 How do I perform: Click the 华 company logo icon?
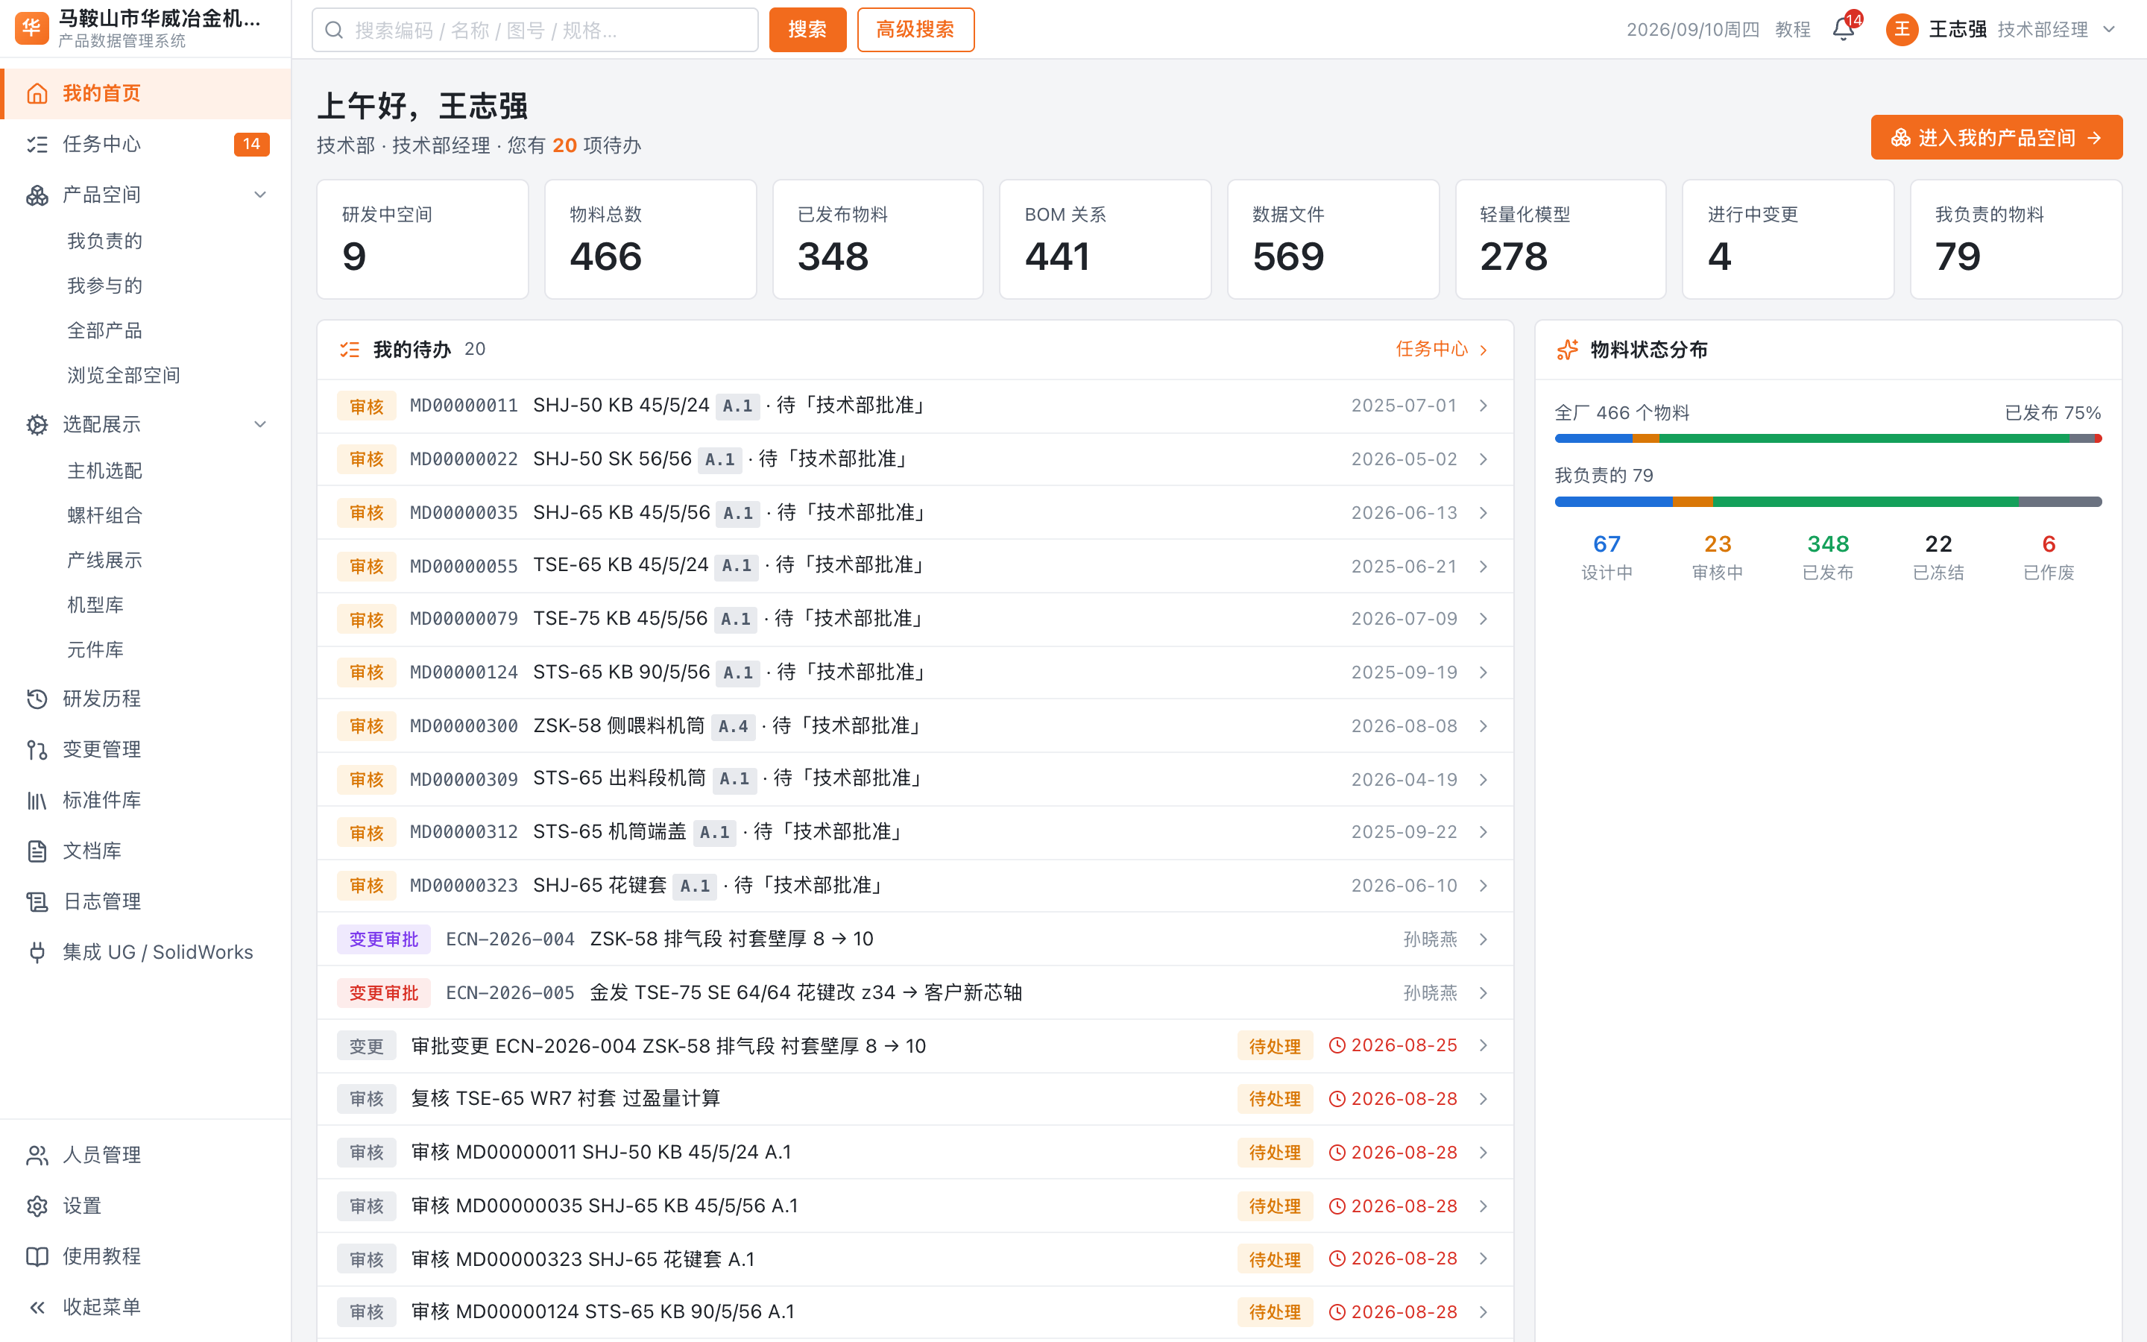pos(32,28)
